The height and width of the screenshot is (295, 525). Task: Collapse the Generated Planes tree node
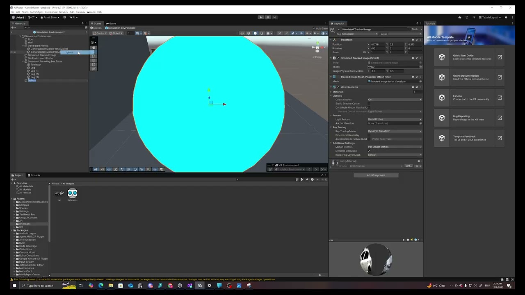click(23, 45)
